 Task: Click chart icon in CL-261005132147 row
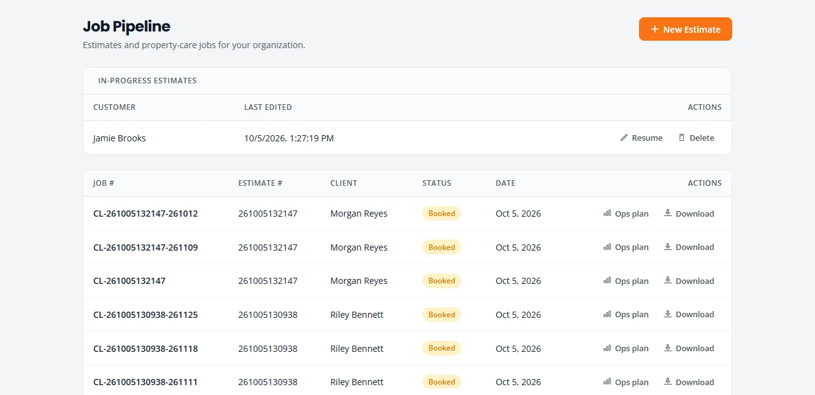(608, 281)
